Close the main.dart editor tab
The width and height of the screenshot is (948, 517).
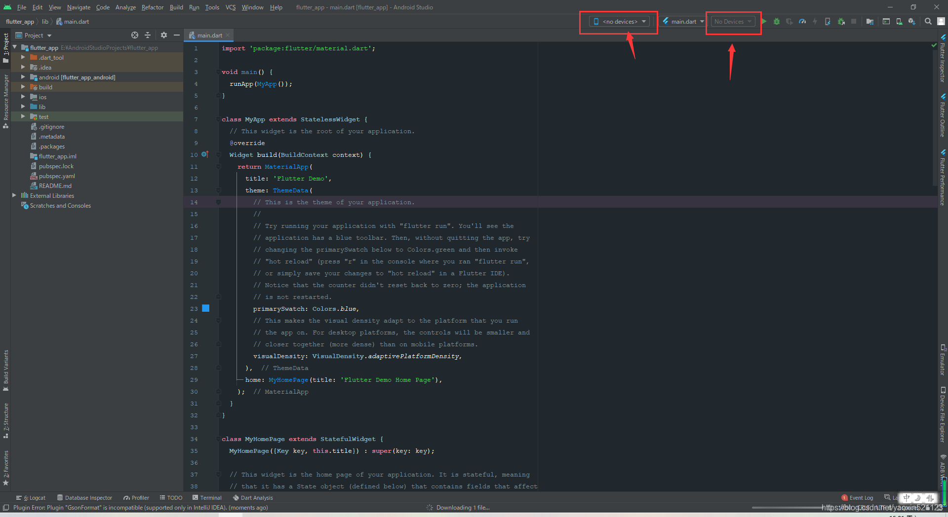[x=228, y=35]
